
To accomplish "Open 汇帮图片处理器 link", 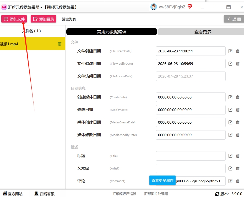I will pos(156,194).
